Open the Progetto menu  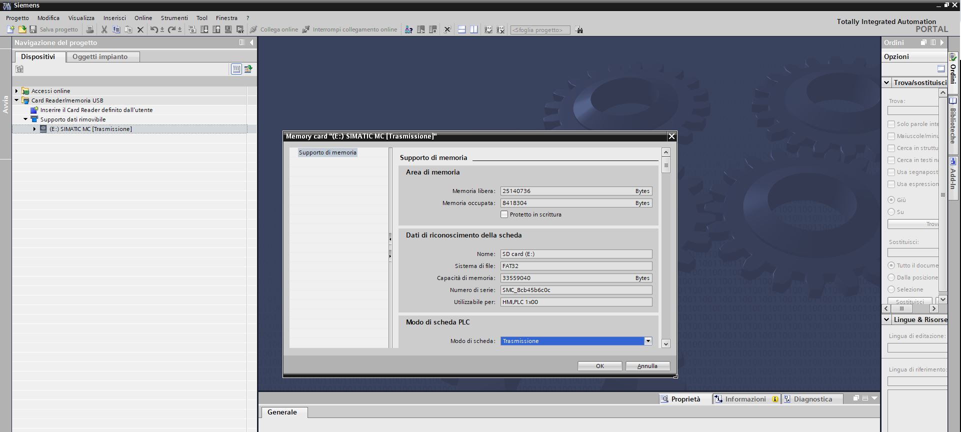17,18
